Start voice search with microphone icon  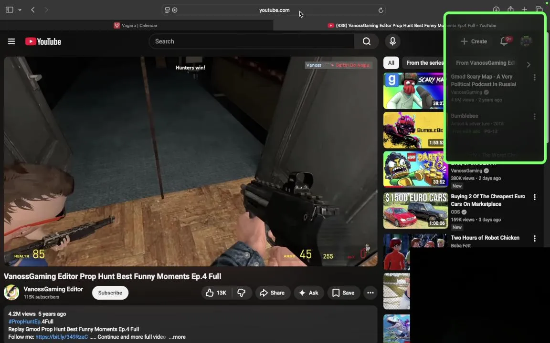[393, 41]
